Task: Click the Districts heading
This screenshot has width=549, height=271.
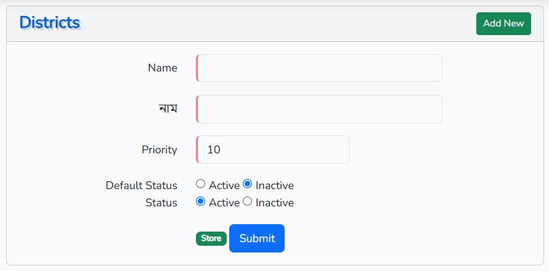Action: [x=49, y=22]
